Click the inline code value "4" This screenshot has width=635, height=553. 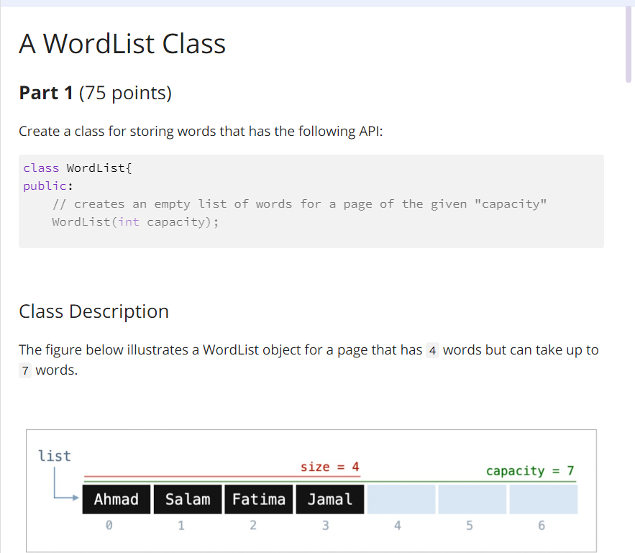click(432, 350)
